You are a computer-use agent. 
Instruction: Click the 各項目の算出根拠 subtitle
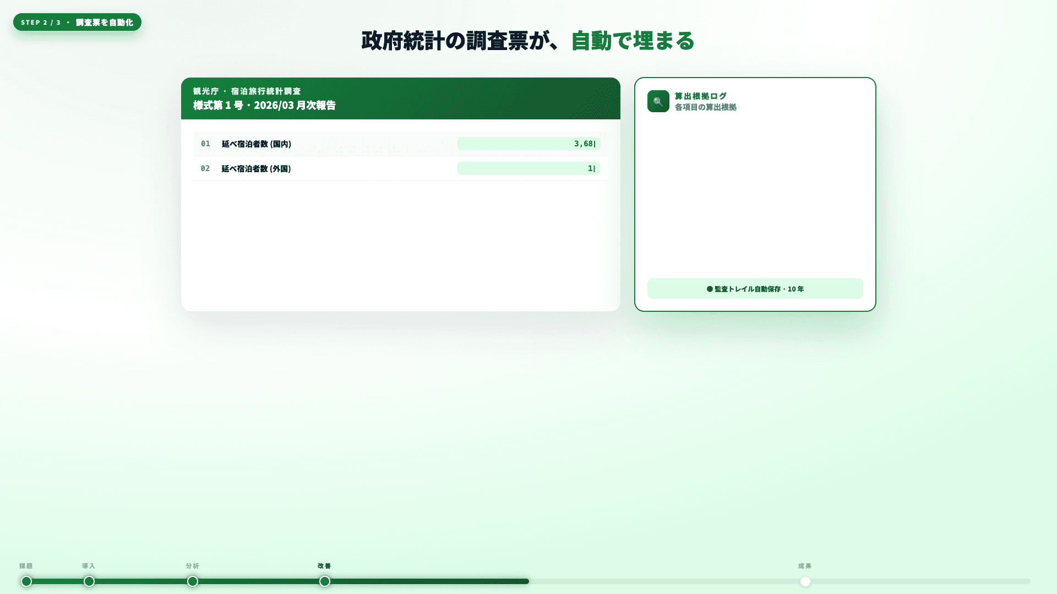pos(706,107)
